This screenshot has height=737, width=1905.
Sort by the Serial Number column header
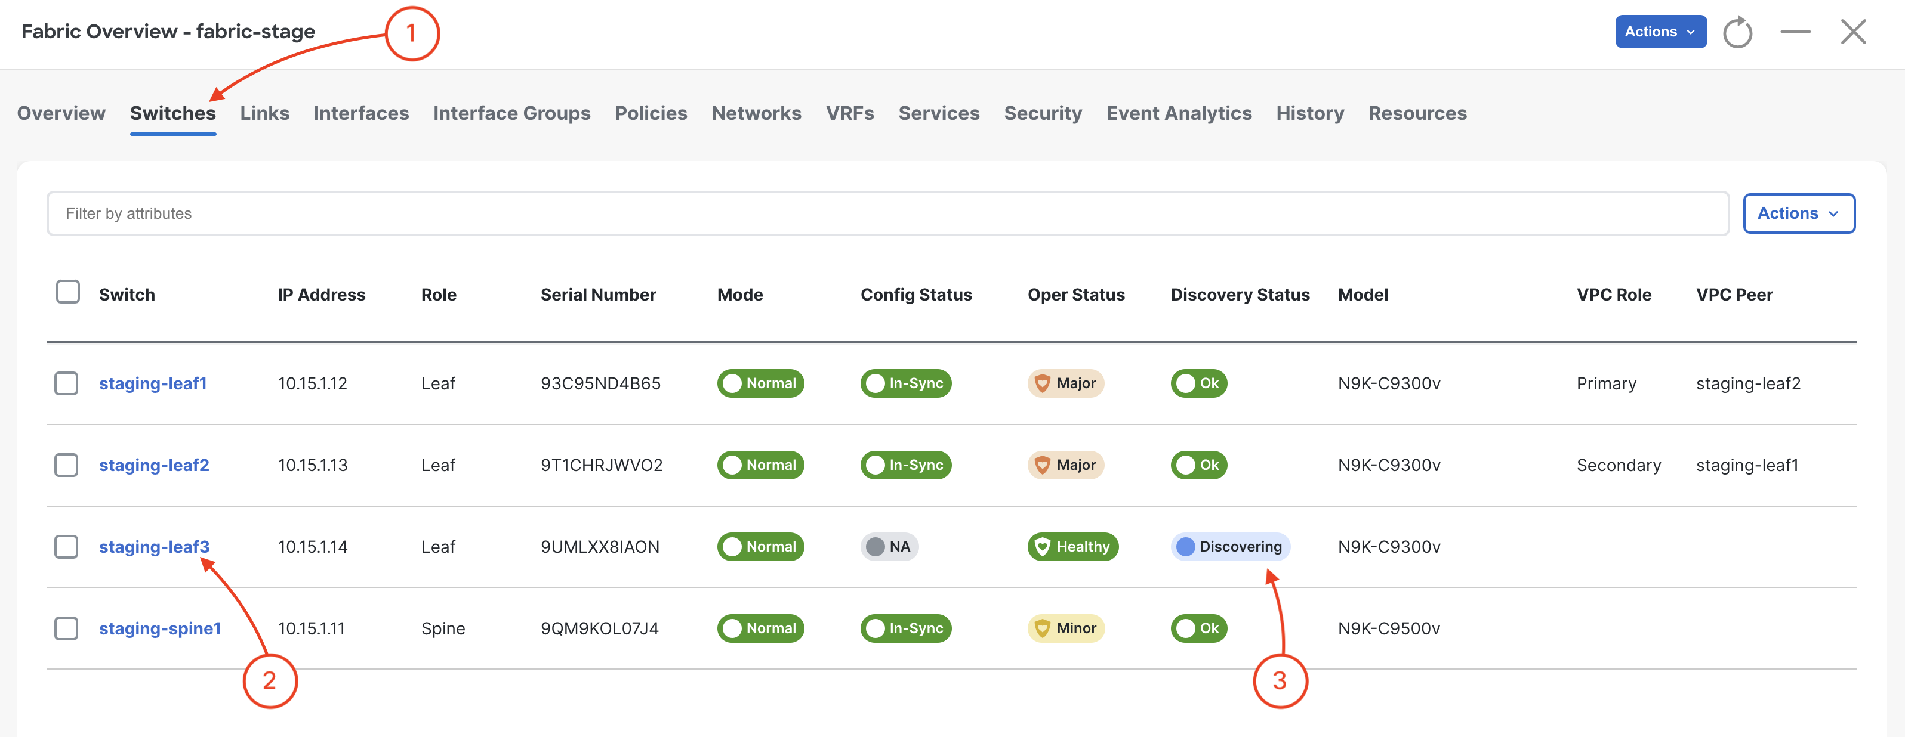[x=598, y=295]
